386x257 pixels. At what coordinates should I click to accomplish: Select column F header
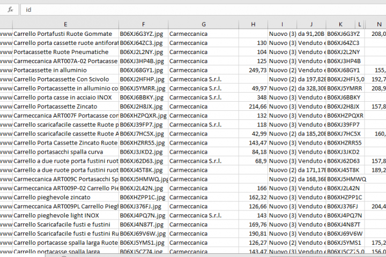point(144,24)
